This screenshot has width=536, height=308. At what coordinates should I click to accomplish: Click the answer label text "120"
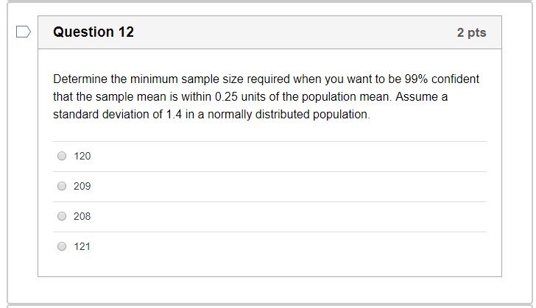pos(82,156)
